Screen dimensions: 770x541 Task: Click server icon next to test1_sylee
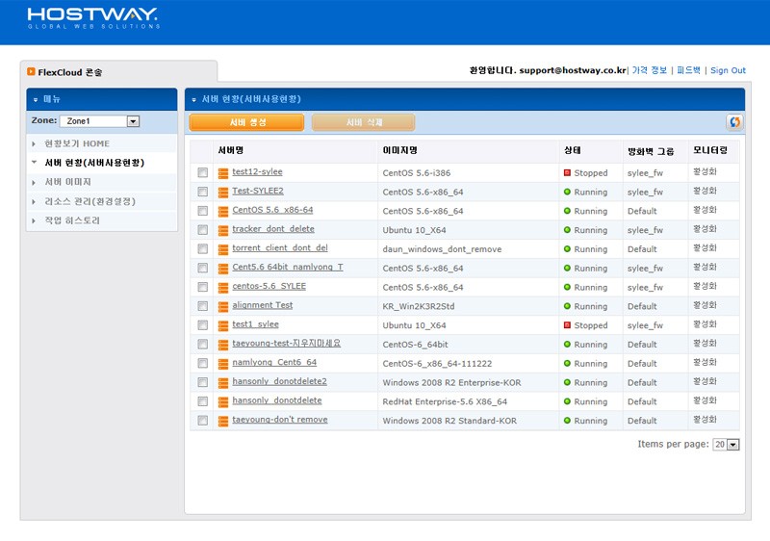[x=223, y=325]
